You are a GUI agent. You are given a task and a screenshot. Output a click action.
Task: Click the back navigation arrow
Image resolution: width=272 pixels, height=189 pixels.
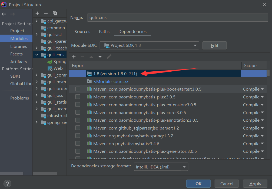pyautogui.click(x=4, y=14)
